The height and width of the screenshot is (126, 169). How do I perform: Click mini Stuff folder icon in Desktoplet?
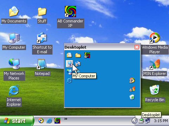click(78, 55)
